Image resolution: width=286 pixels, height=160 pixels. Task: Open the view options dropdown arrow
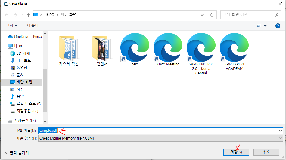point(266,26)
